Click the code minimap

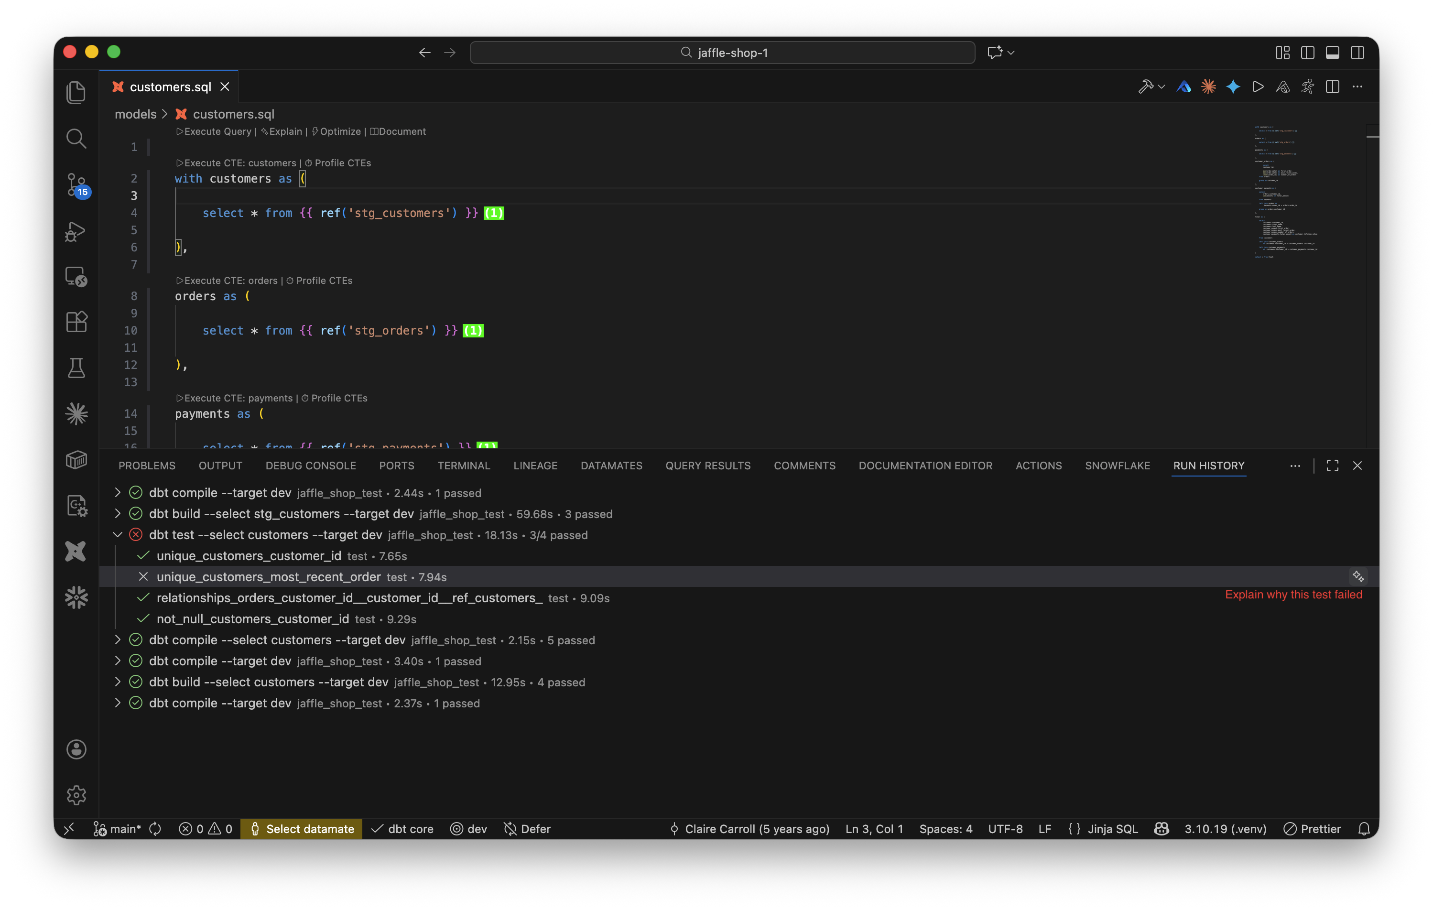click(x=1287, y=192)
